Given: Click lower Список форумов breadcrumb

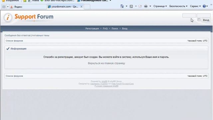Looking at the screenshot, I should click(x=14, y=76).
